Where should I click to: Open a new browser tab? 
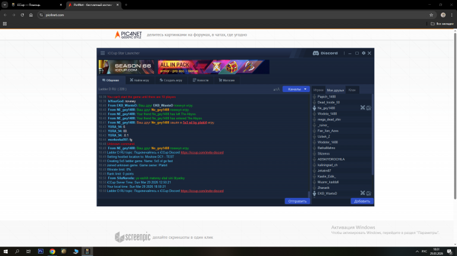(126, 5)
